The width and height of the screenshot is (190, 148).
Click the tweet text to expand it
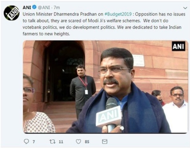tap(104, 24)
